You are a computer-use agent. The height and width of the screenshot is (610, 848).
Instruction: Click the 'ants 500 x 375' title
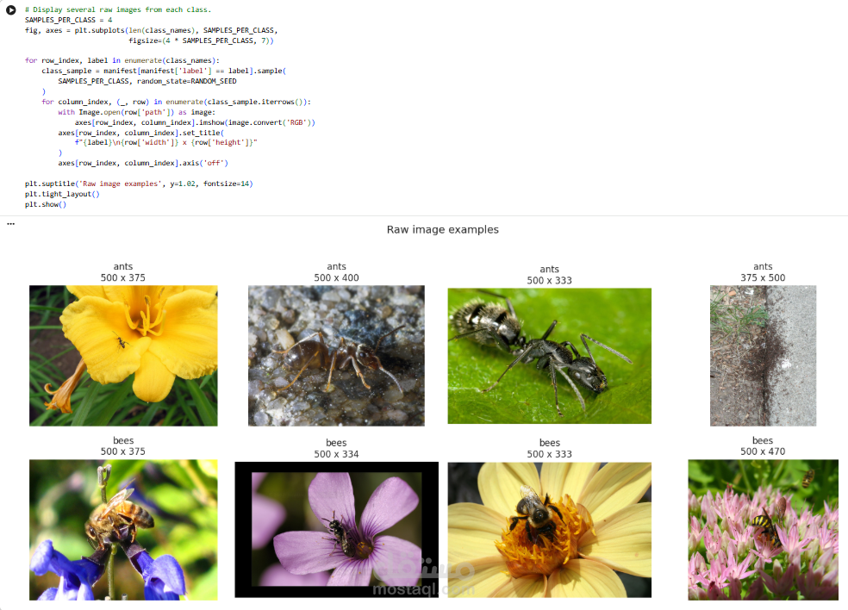123,272
